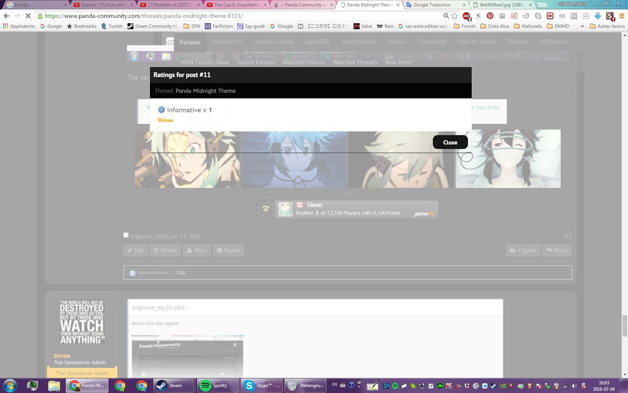Open Skype from the taskbar

[x=262, y=386]
